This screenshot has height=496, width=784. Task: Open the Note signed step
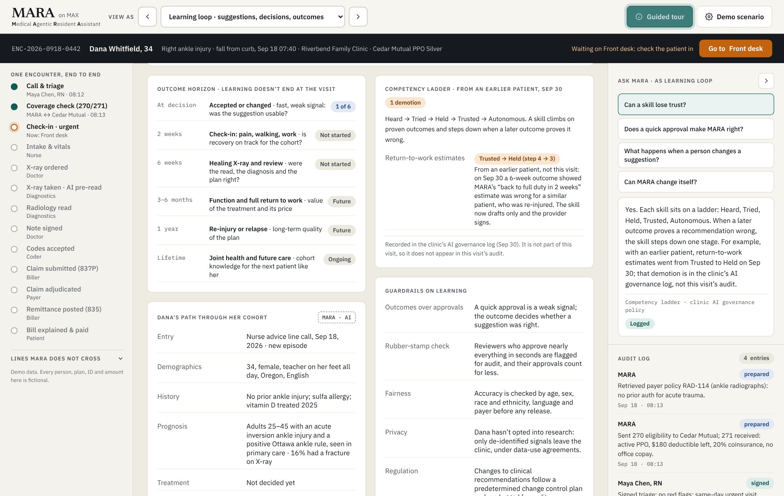[67, 232]
